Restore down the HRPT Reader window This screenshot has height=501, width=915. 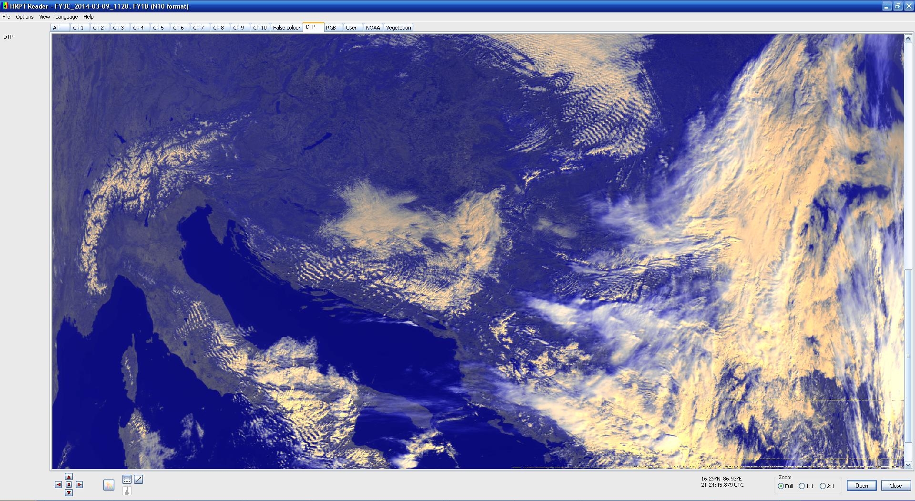point(897,6)
